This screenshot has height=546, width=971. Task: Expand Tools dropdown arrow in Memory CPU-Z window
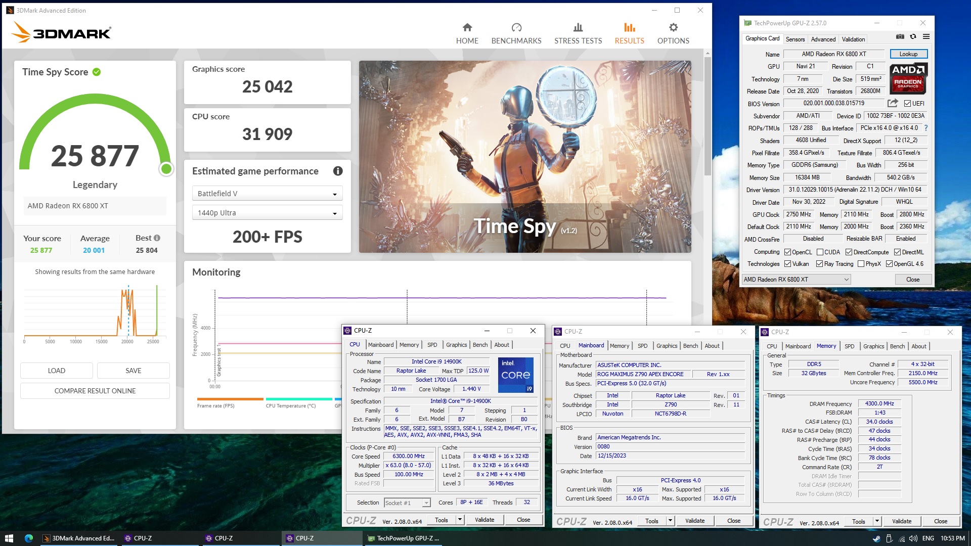877,521
